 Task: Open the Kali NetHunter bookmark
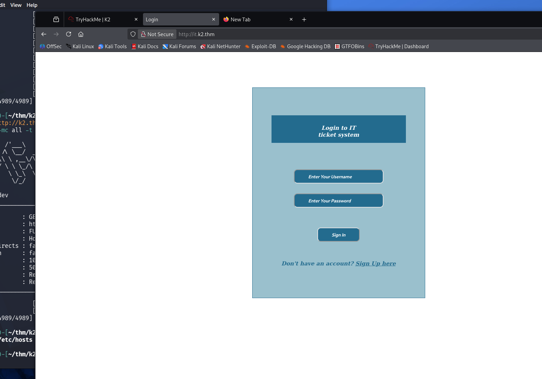220,46
